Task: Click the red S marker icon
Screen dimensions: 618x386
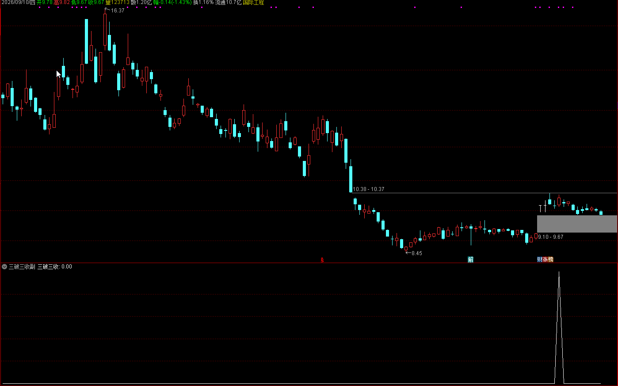Action: point(322,260)
